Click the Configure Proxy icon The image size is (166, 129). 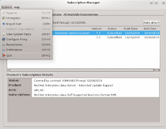(x=4, y=39)
